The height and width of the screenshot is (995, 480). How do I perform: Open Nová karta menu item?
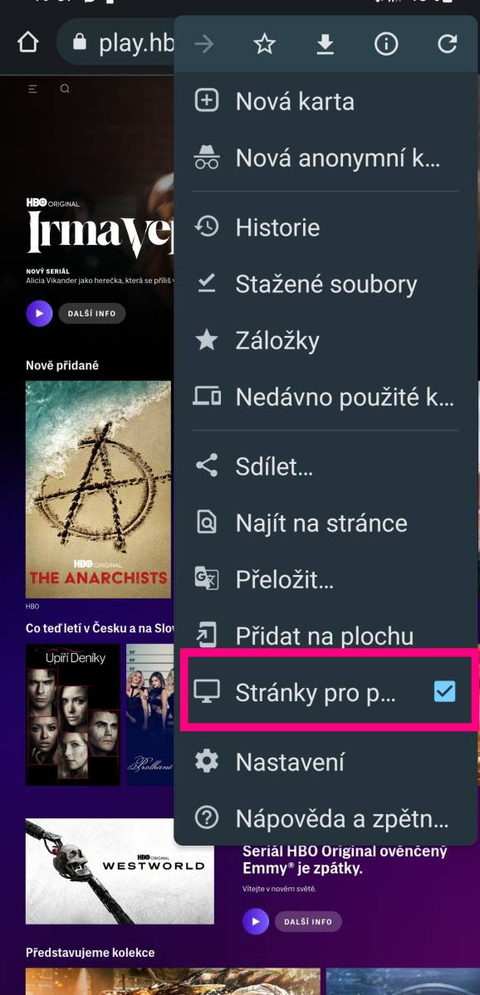click(x=326, y=101)
